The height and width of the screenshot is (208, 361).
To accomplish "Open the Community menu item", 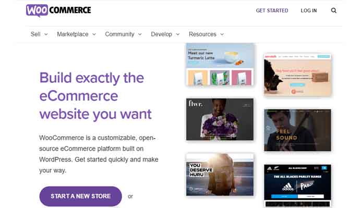I will point(119,34).
